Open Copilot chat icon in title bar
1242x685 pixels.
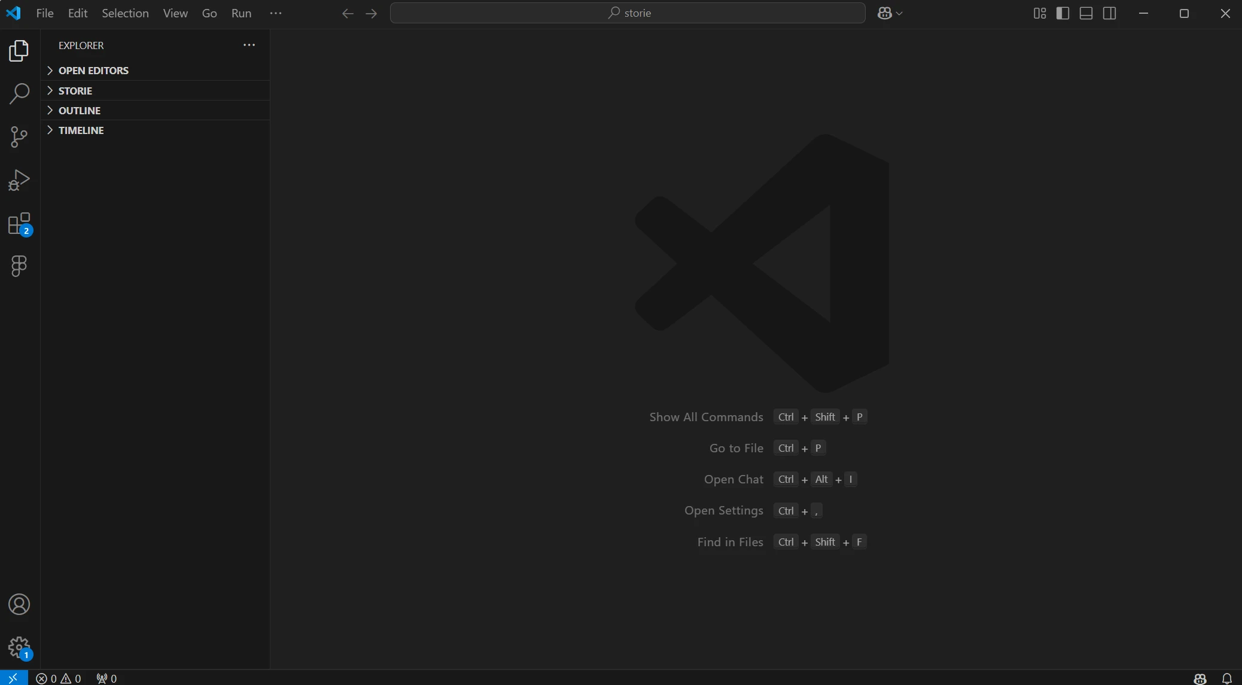coord(885,13)
